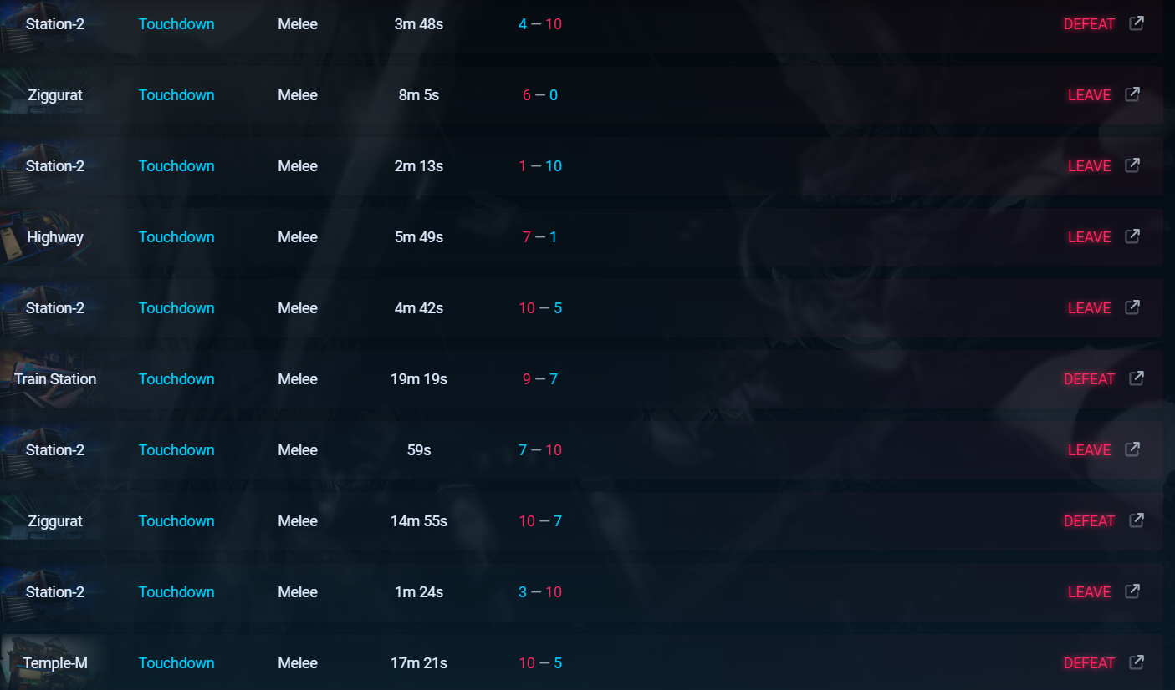
Task: Open Train Station match external link icon
Action: [1136, 378]
